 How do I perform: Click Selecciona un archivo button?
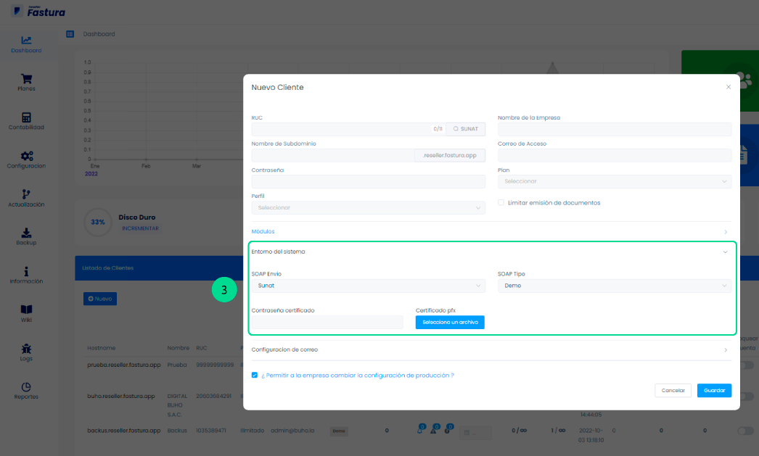point(450,322)
